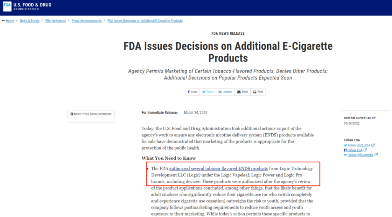Screen dimensions: 392x217
Task: Open the Follow @FDAmedia link
Action: 360,155
